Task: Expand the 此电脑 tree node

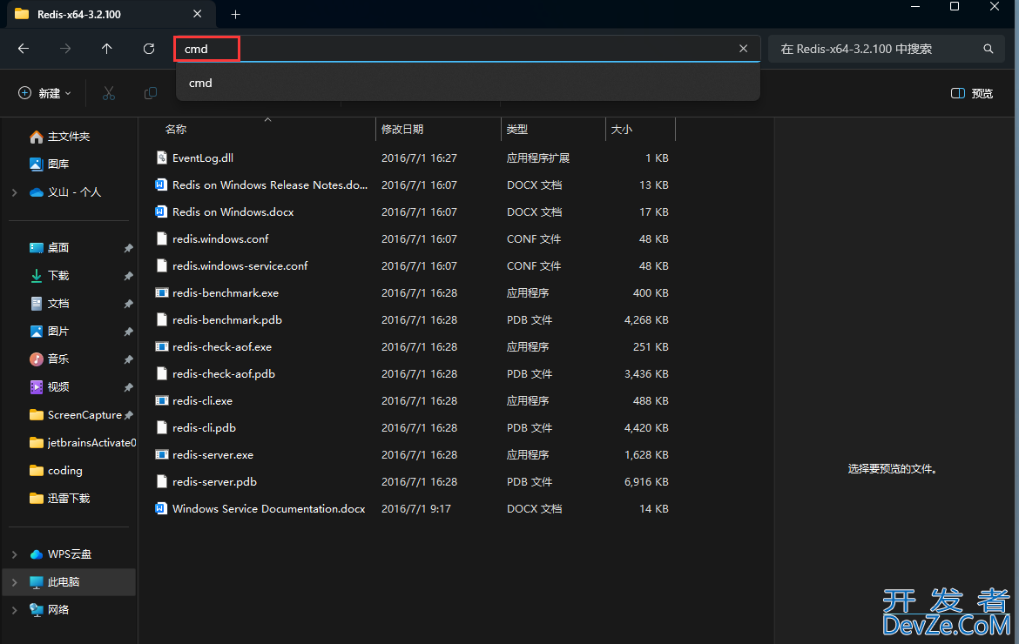Action: click(x=14, y=582)
